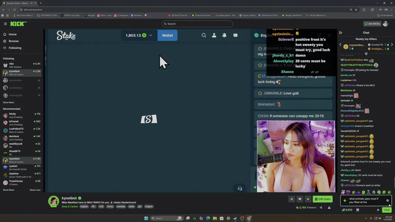This screenshot has width=395, height=222.
Task: Open Stake balance currency dropdown
Action: [151, 35]
